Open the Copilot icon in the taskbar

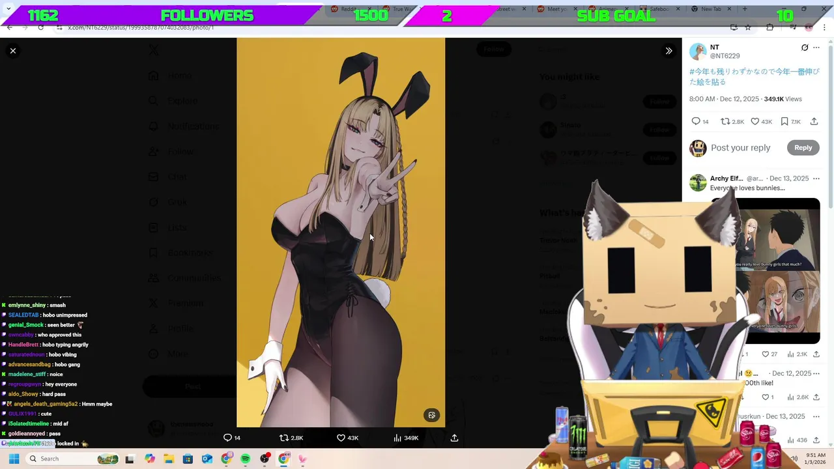[x=150, y=459]
